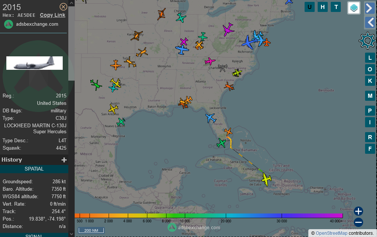Select the teal aircraft near Chicago

181,18
